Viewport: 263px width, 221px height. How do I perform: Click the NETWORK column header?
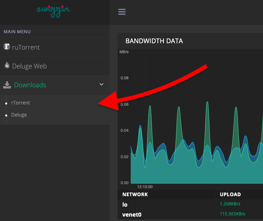pyautogui.click(x=135, y=195)
